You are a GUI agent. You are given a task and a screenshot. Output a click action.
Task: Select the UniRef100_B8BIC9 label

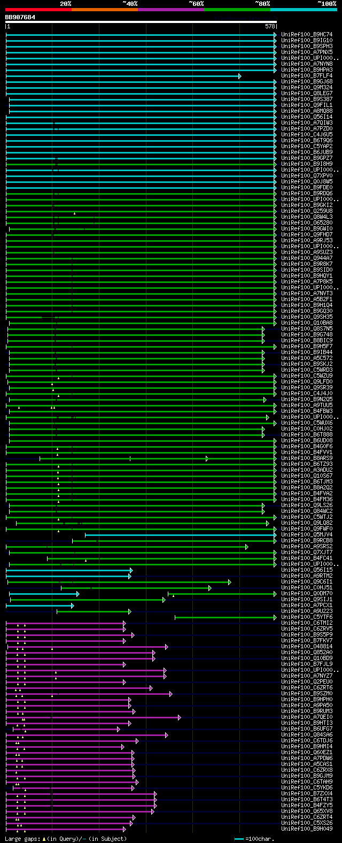[x=307, y=341]
